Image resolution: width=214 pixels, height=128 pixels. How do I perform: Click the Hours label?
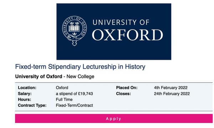point(24,100)
